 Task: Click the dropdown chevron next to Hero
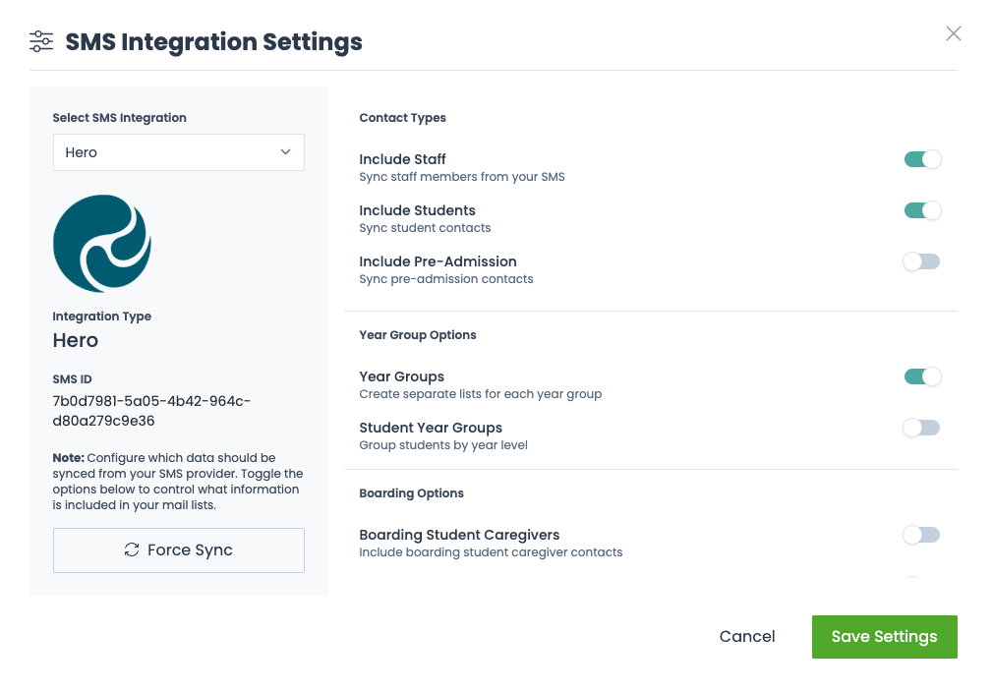[286, 152]
